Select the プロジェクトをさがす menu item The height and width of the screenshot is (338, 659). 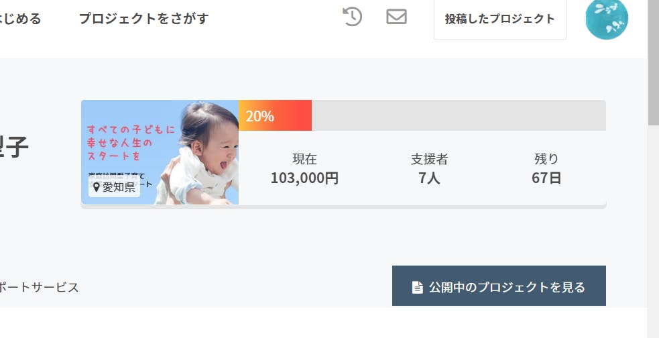(x=143, y=19)
